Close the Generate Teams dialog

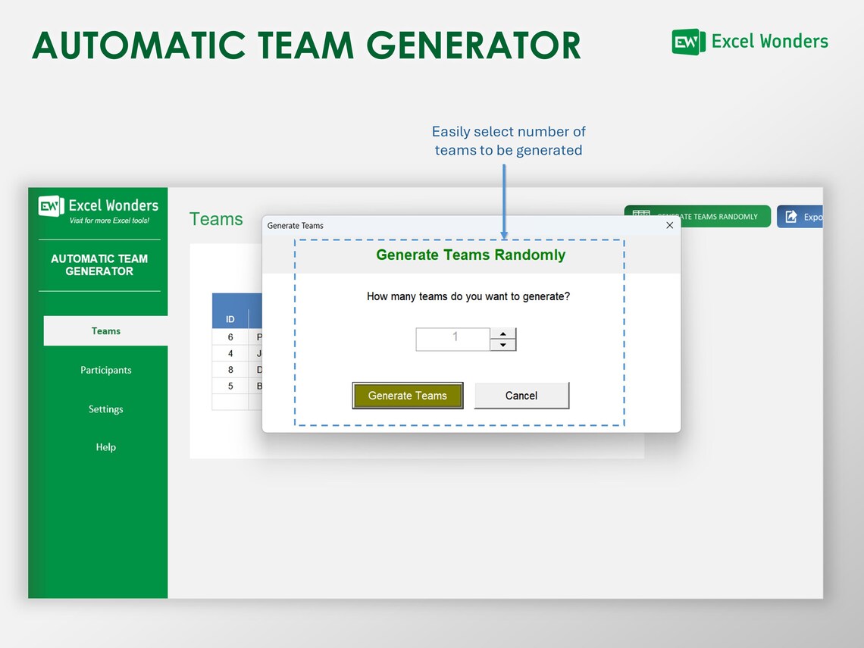pos(669,225)
